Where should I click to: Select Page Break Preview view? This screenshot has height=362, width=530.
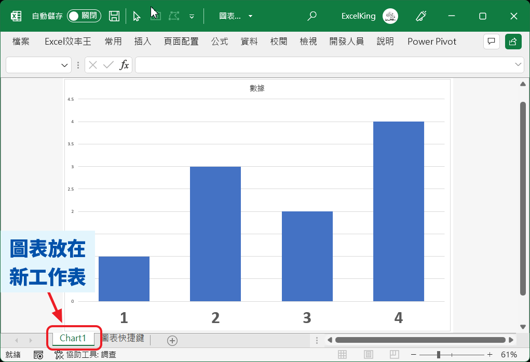(x=394, y=355)
